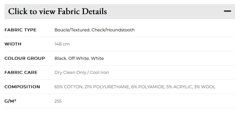
Task: Click the 65% COTTON composition text
Action: [68, 87]
